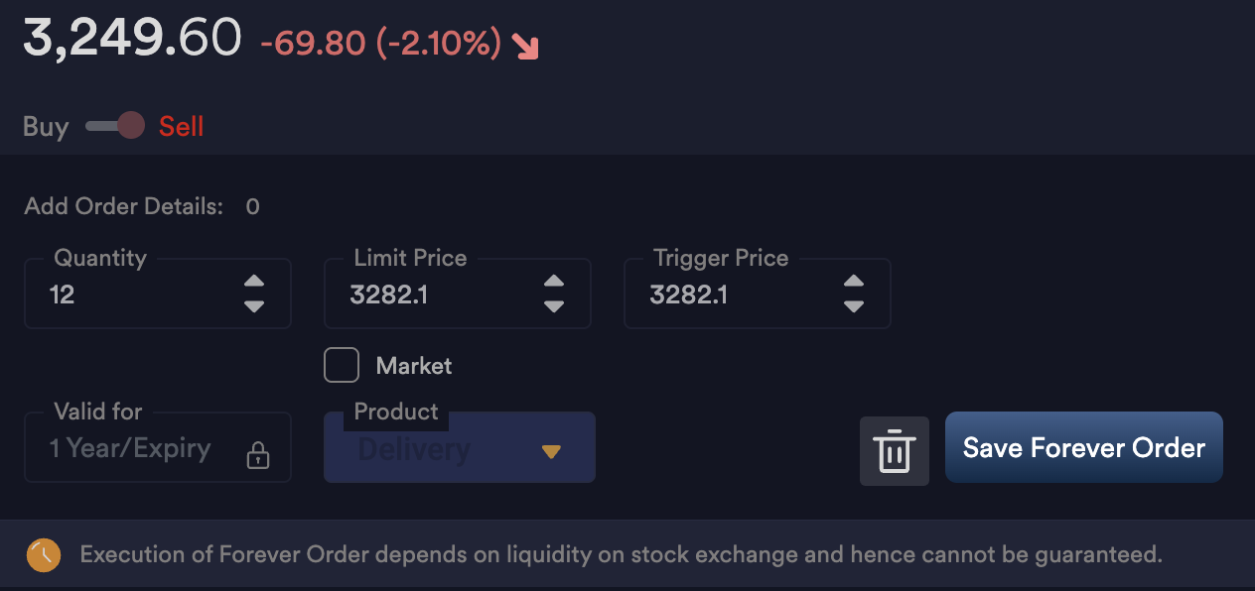Enable the Market checkbox
Viewport: 1255px width, 591px height.
tap(342, 366)
